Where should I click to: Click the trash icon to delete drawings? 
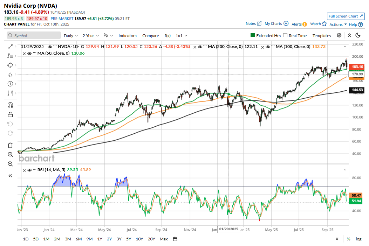coord(10,145)
